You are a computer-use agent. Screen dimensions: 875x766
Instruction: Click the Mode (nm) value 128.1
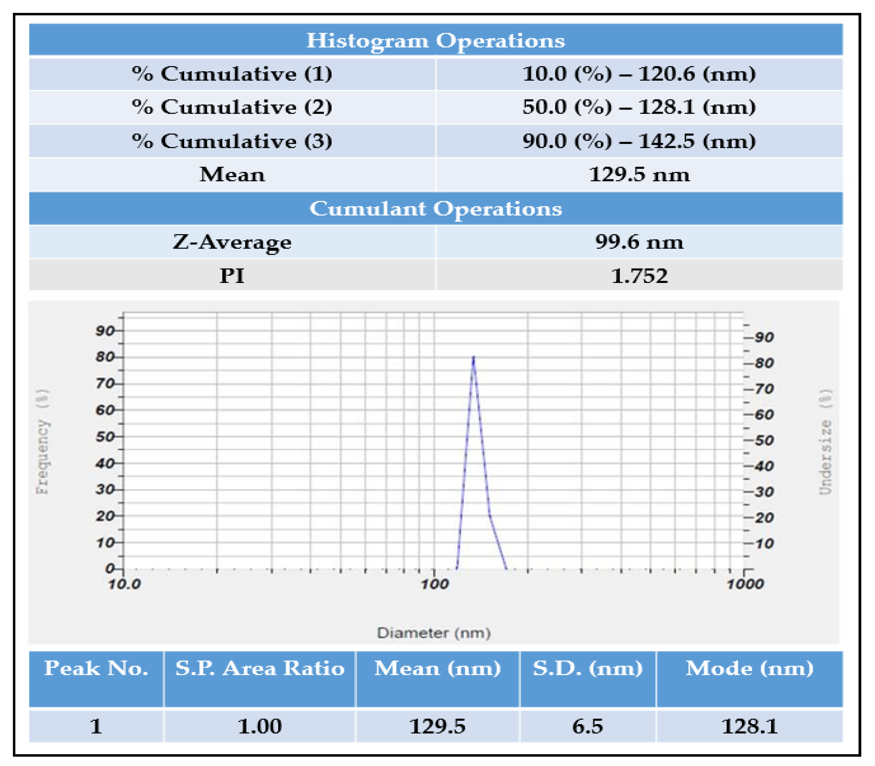point(749,726)
